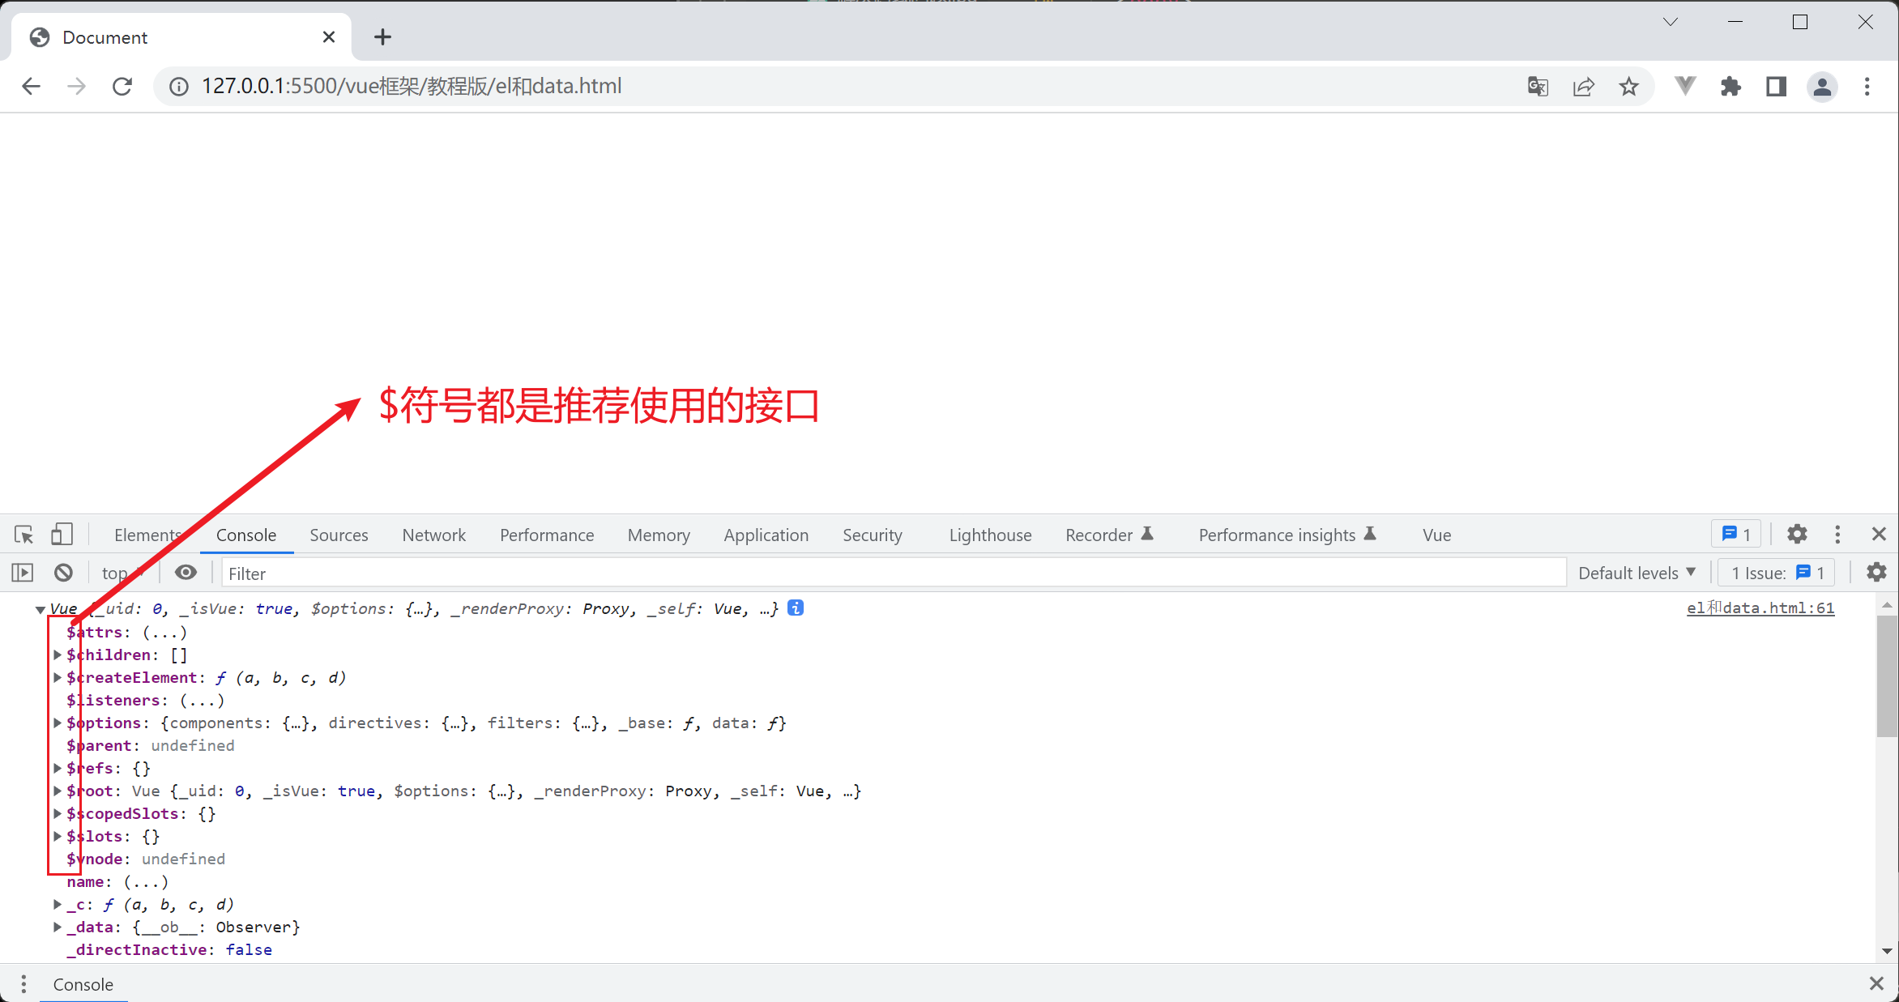
Task: Open the Sources tab
Action: 339,535
